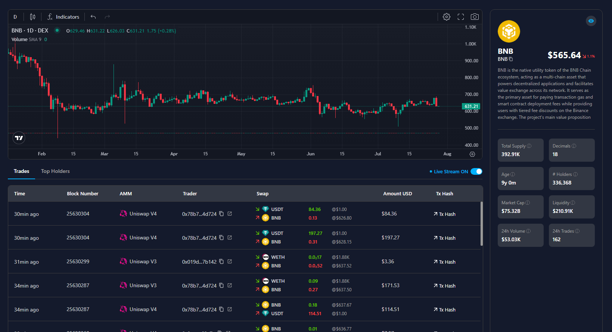
Task: Click the TradingView logo on chart
Action: click(19, 138)
